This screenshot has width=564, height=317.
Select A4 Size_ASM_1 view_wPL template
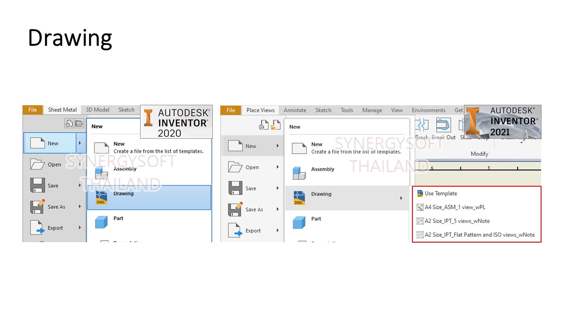point(455,207)
